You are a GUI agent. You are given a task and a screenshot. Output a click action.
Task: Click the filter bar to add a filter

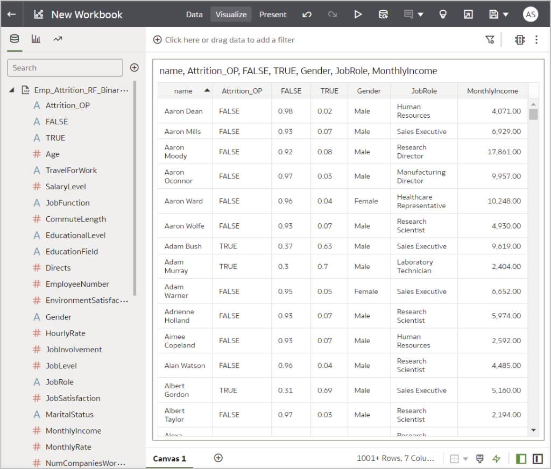tap(231, 39)
